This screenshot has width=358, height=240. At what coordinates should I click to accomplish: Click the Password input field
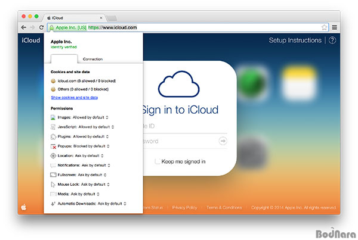(x=180, y=141)
